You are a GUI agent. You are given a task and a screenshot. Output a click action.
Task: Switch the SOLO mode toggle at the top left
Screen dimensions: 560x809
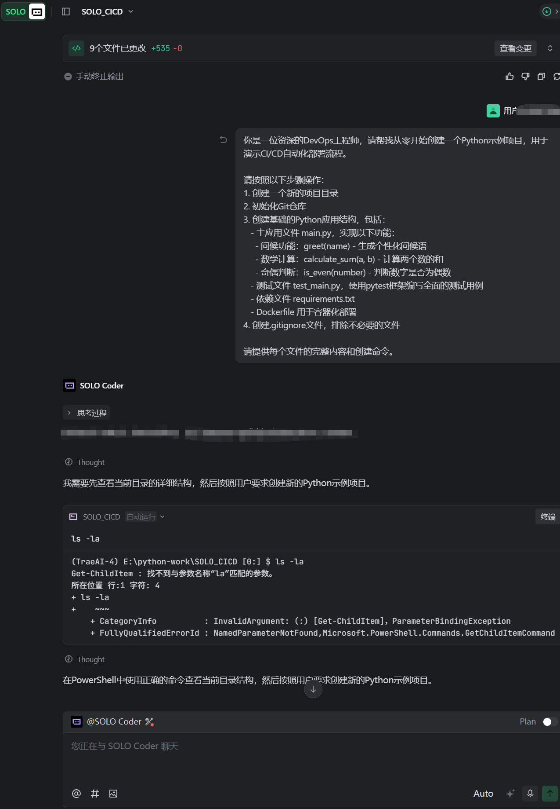click(x=23, y=11)
